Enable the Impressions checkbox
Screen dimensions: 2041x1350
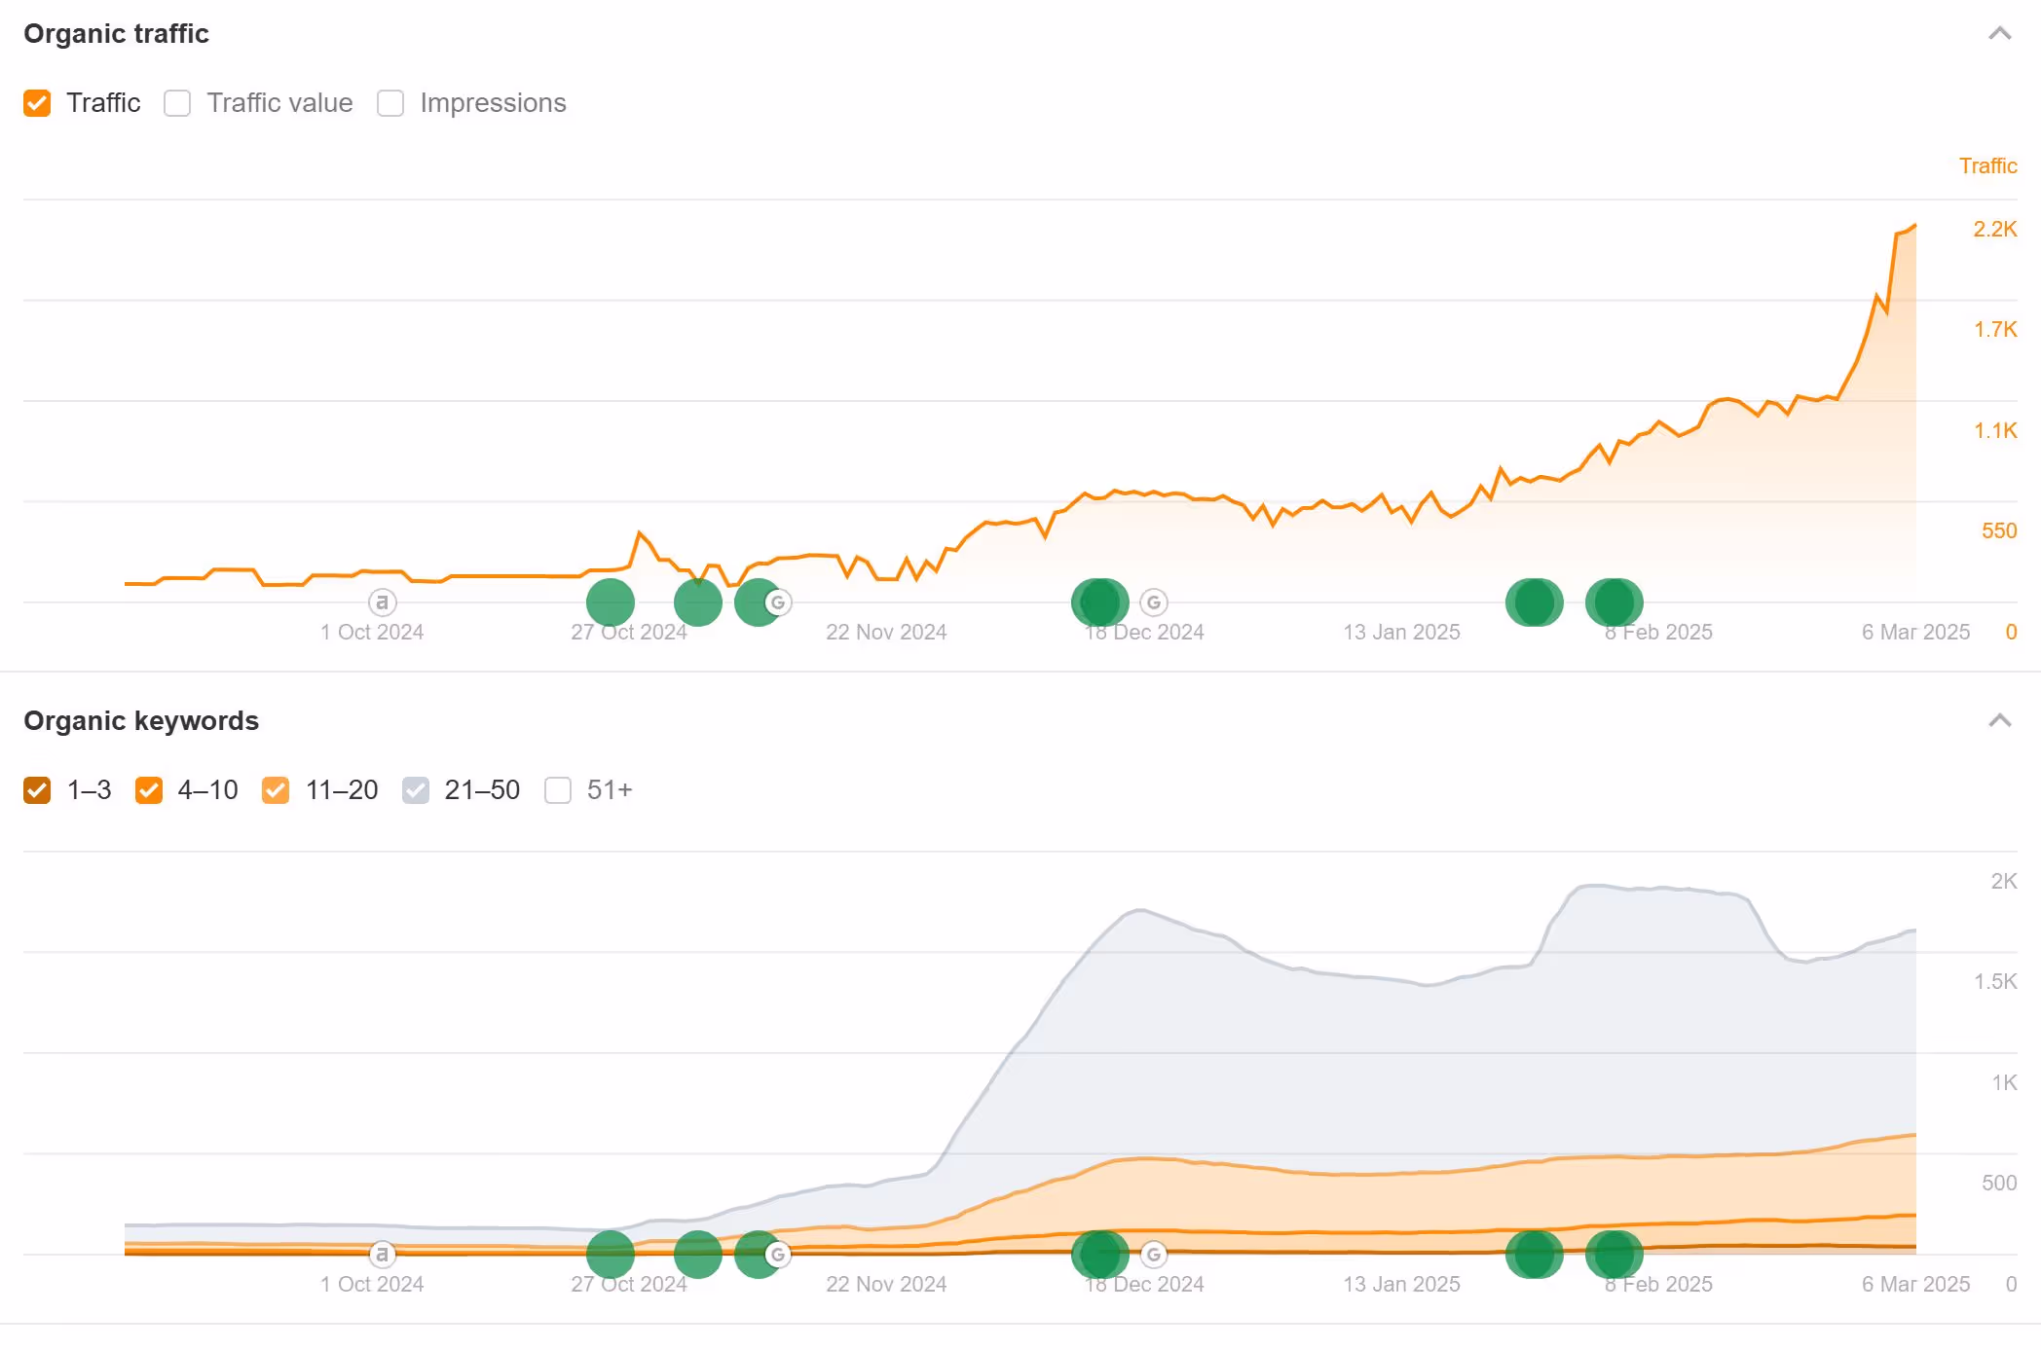[390, 103]
